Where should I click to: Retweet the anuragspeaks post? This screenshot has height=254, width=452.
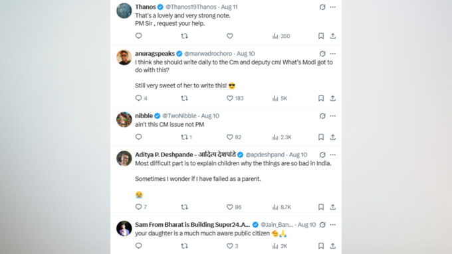click(184, 98)
